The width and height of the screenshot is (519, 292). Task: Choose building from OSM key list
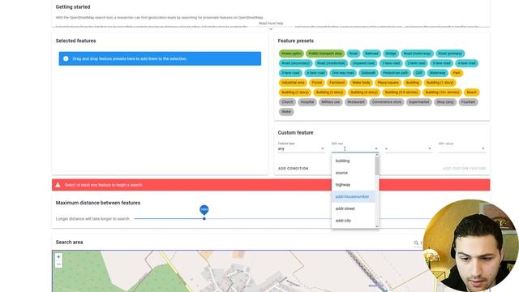pos(354,161)
